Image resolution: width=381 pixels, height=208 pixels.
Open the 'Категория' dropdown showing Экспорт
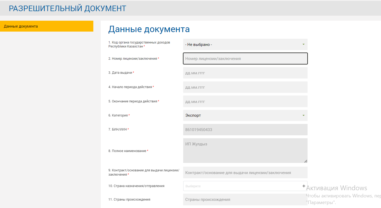[x=241, y=115]
